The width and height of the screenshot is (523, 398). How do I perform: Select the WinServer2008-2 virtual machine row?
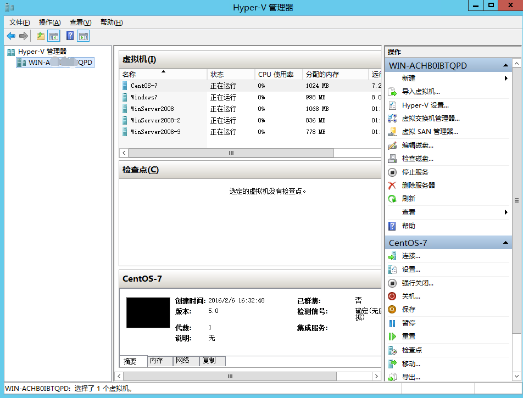[250, 120]
